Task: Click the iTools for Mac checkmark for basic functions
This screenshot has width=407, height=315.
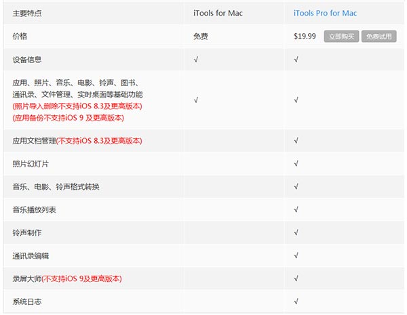Action: [196, 100]
